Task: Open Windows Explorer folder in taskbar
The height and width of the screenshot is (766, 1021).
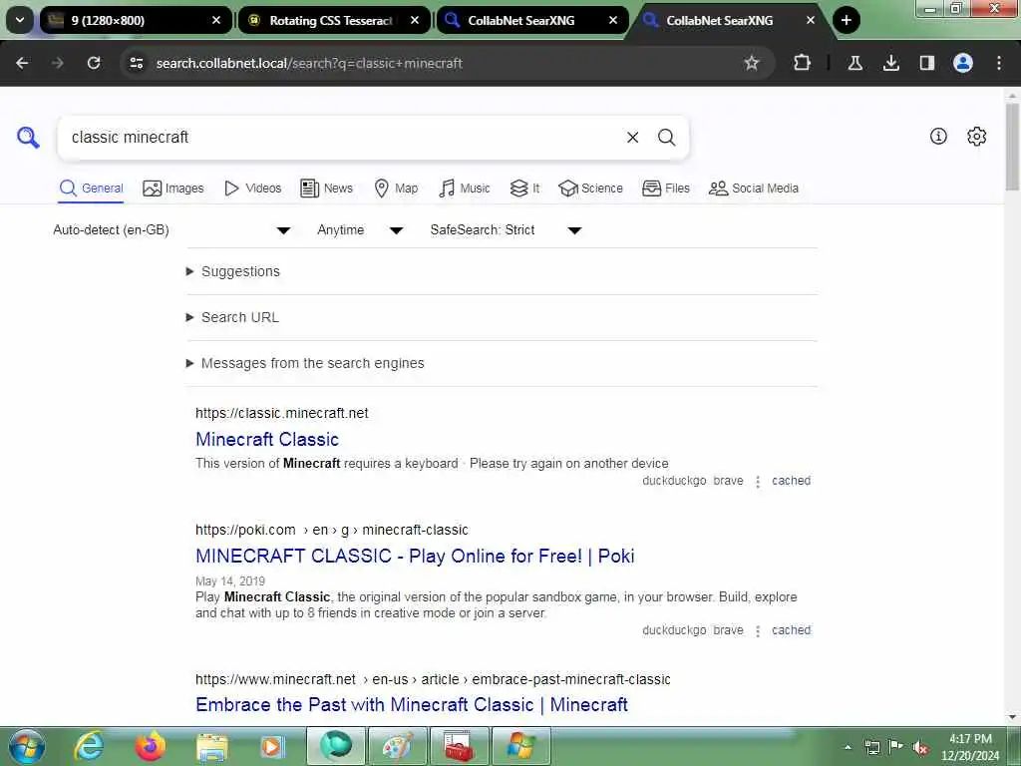Action: click(212, 746)
